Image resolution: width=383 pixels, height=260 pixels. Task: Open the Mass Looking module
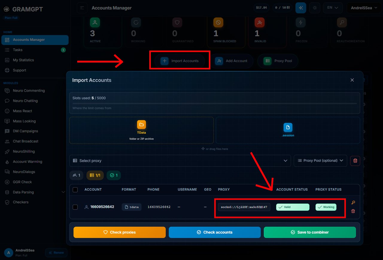pos(35,121)
